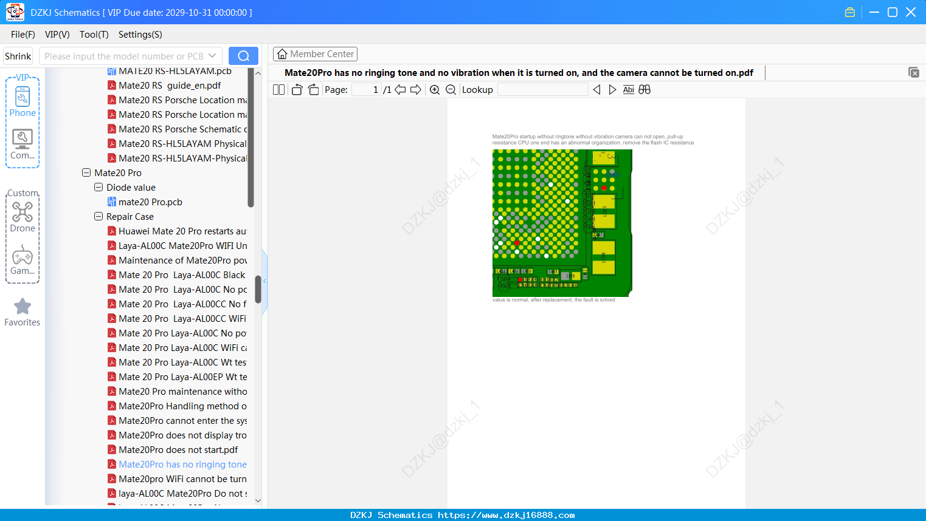926x521 pixels.
Task: Click the PDF icon of Mate20Pro does not start
Action: (112, 449)
